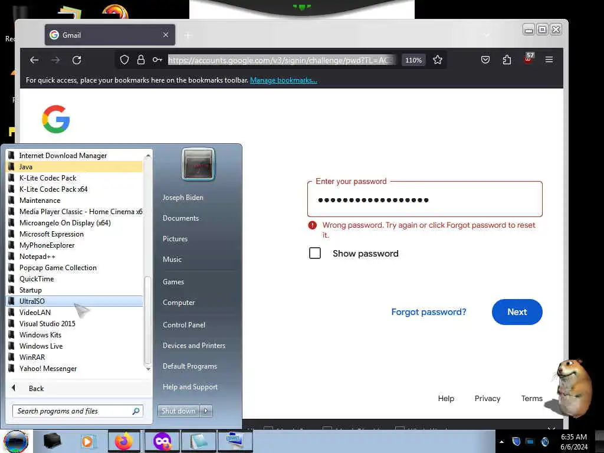Expand the K-Lite Codec Pack x64 folder

point(75,189)
